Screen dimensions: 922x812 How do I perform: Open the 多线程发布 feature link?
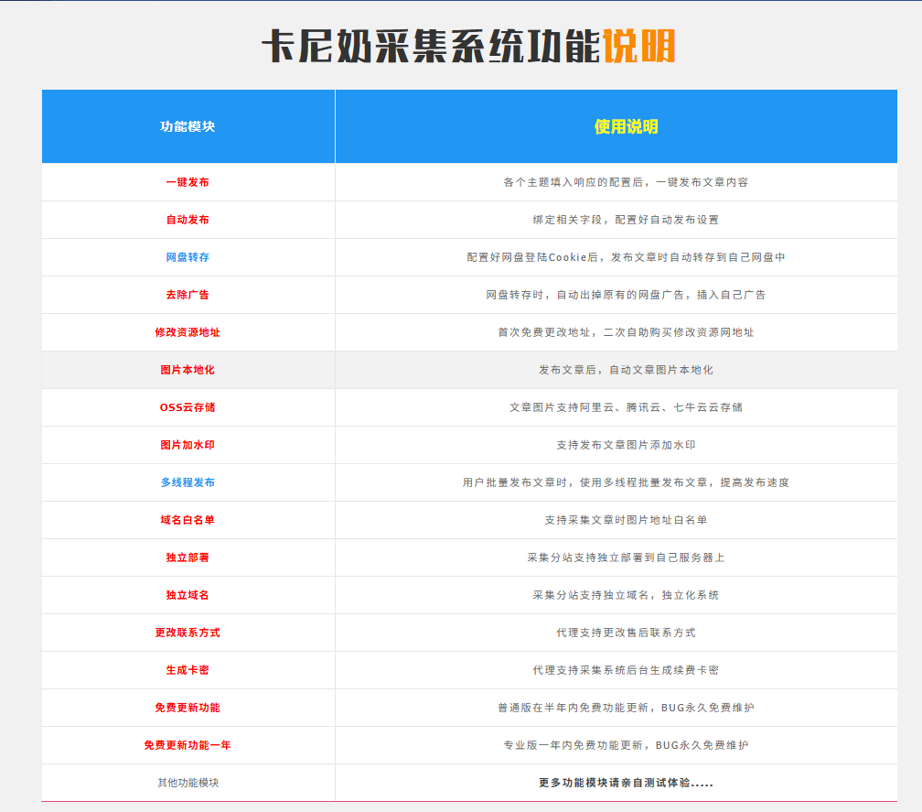click(x=188, y=482)
